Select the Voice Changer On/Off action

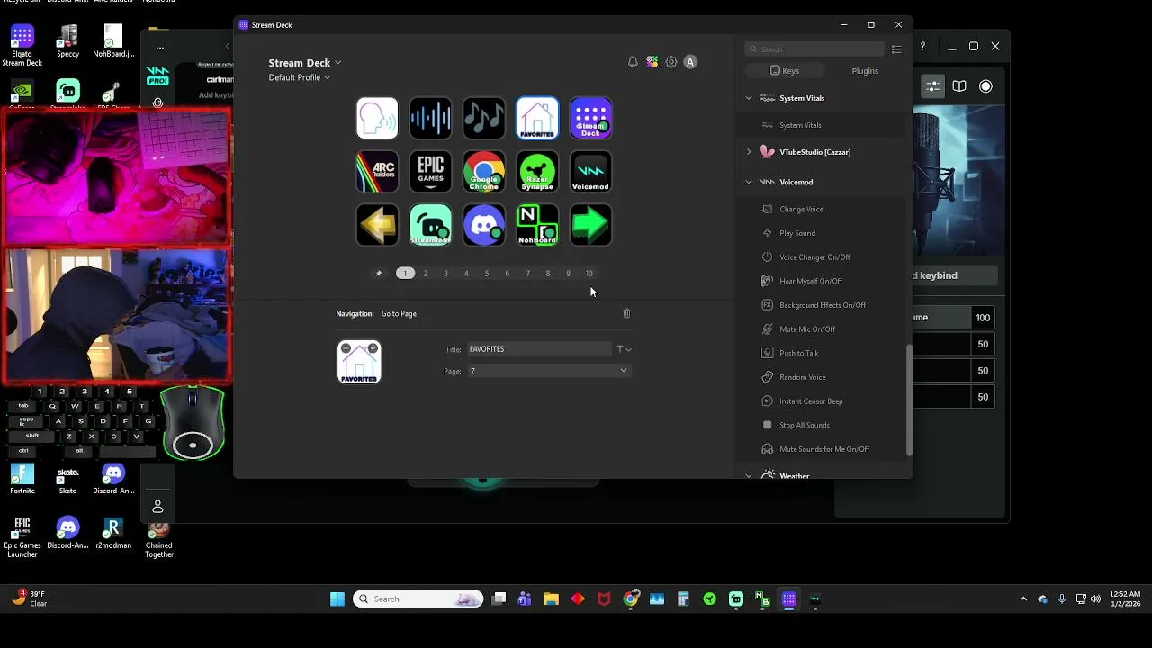coord(821,257)
